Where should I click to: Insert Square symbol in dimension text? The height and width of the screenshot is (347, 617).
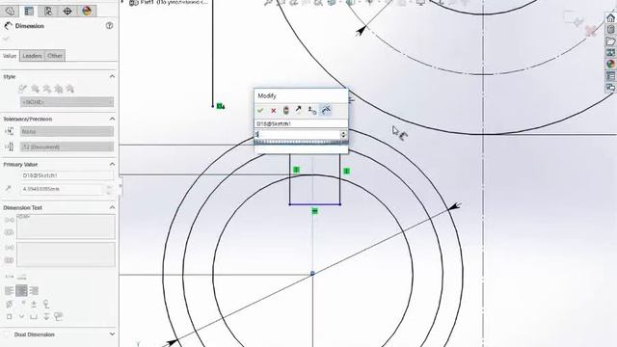(9, 316)
